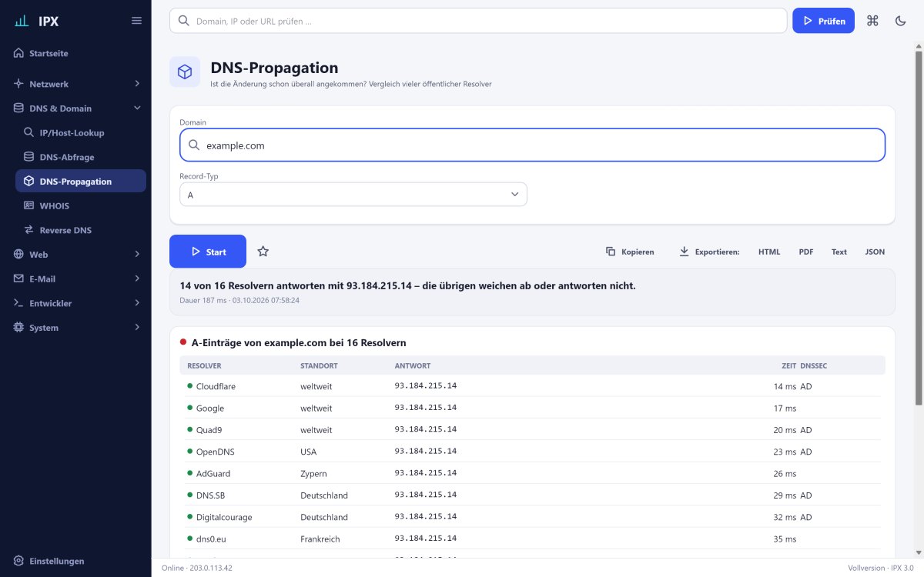
Task: Click the Entwickler terminal icon
Action: (19, 303)
